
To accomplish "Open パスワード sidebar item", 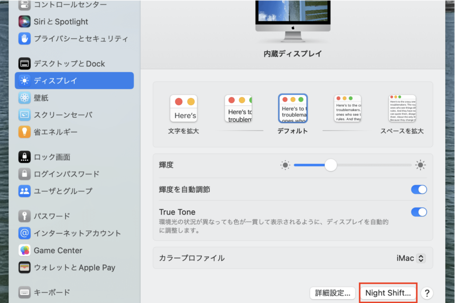I will pyautogui.click(x=52, y=216).
